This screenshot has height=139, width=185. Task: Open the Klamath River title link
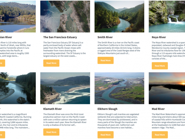tap(53, 109)
